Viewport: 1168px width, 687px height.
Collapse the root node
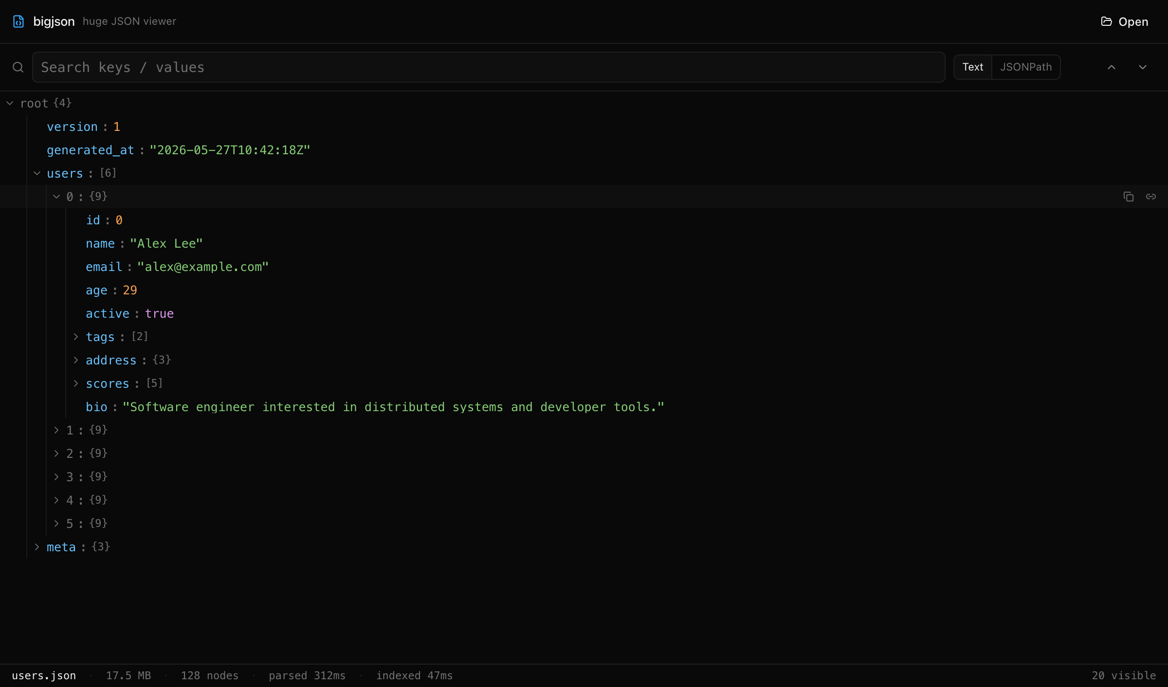pos(10,103)
